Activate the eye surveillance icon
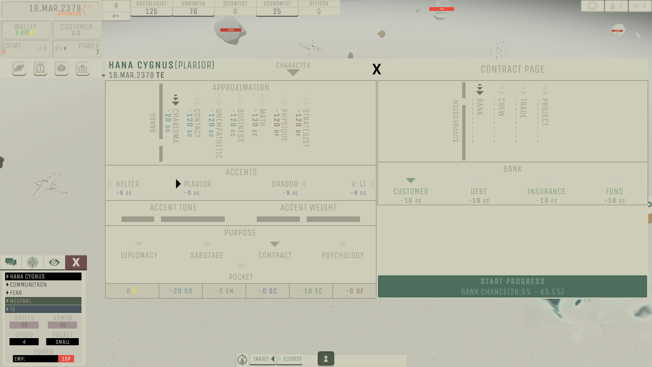 pyautogui.click(x=54, y=262)
